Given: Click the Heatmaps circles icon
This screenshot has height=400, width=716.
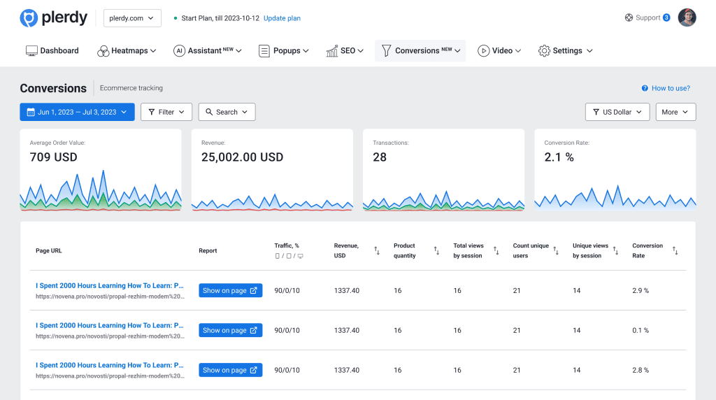Looking at the screenshot, I should tap(103, 51).
